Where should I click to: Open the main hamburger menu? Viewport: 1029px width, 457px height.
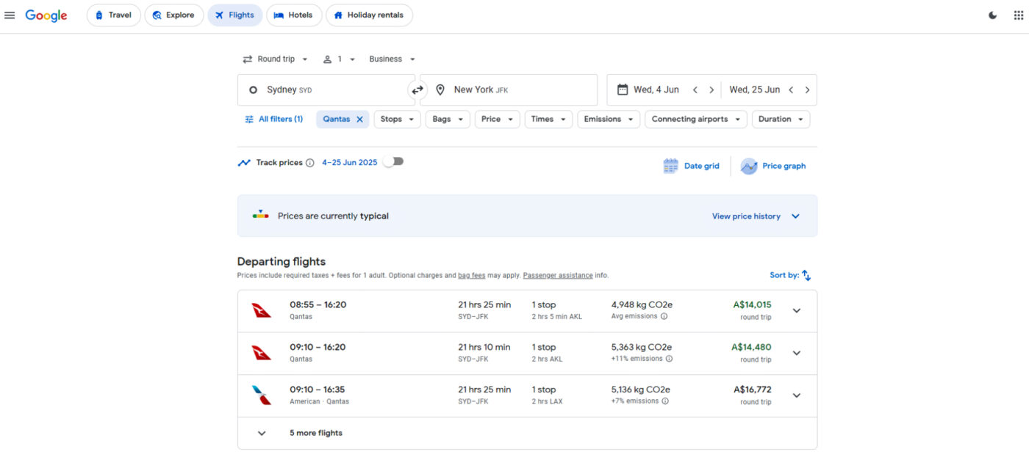point(10,15)
